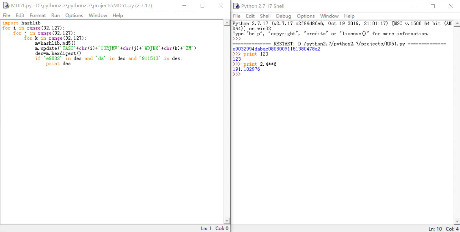The image size is (460, 232).
Task: Click the MD51.py window's Python icon
Action: coord(6,6)
